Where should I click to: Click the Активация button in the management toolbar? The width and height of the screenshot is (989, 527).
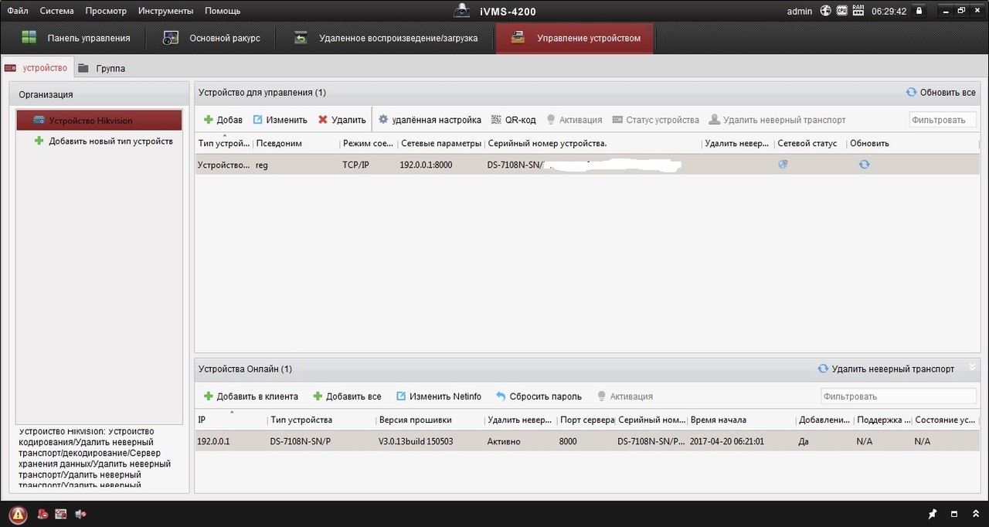pyautogui.click(x=574, y=120)
